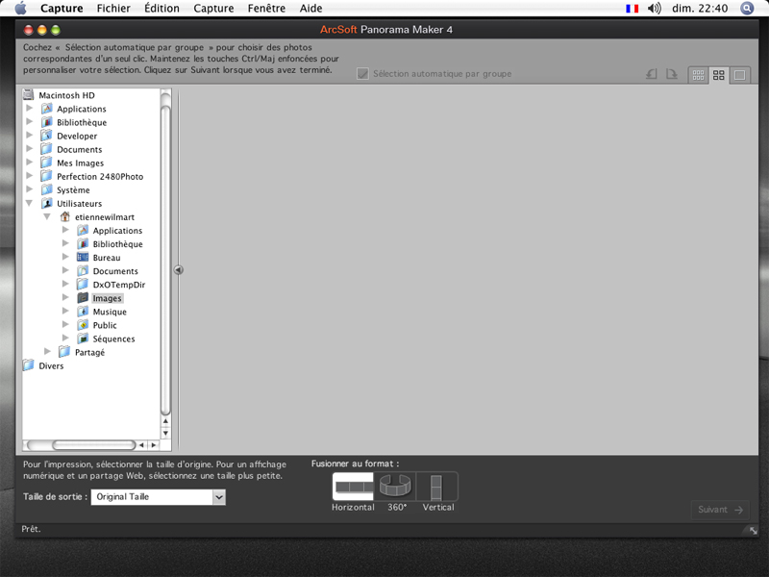Open the Fichier menu
769x577 pixels.
coord(113,9)
